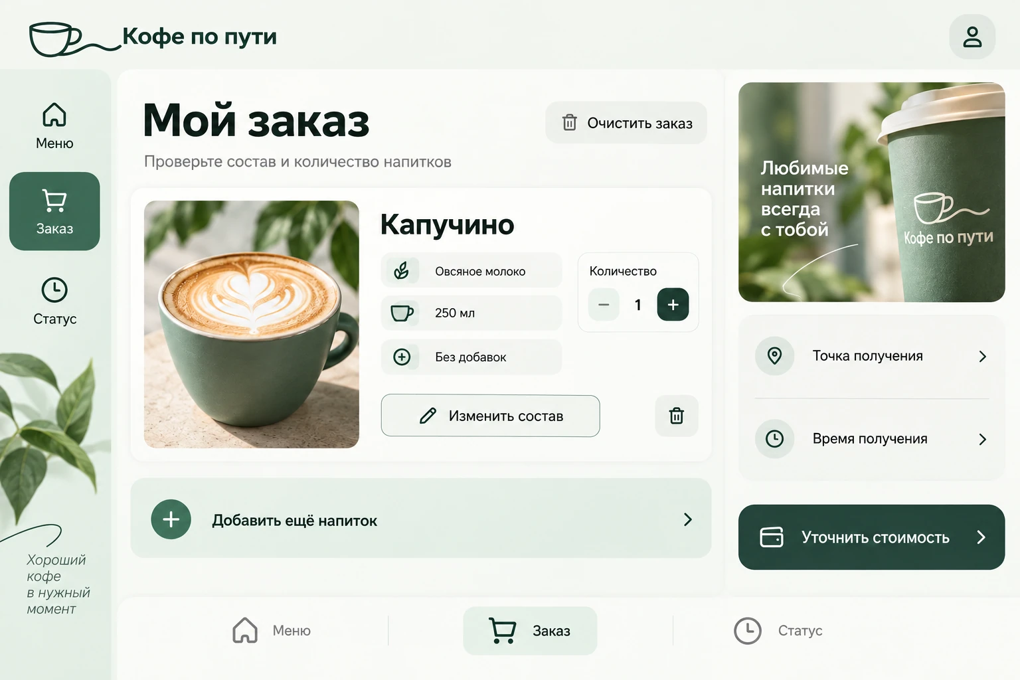
Task: Click the plus-circle icon beside Без добавок
Action: tap(402, 357)
